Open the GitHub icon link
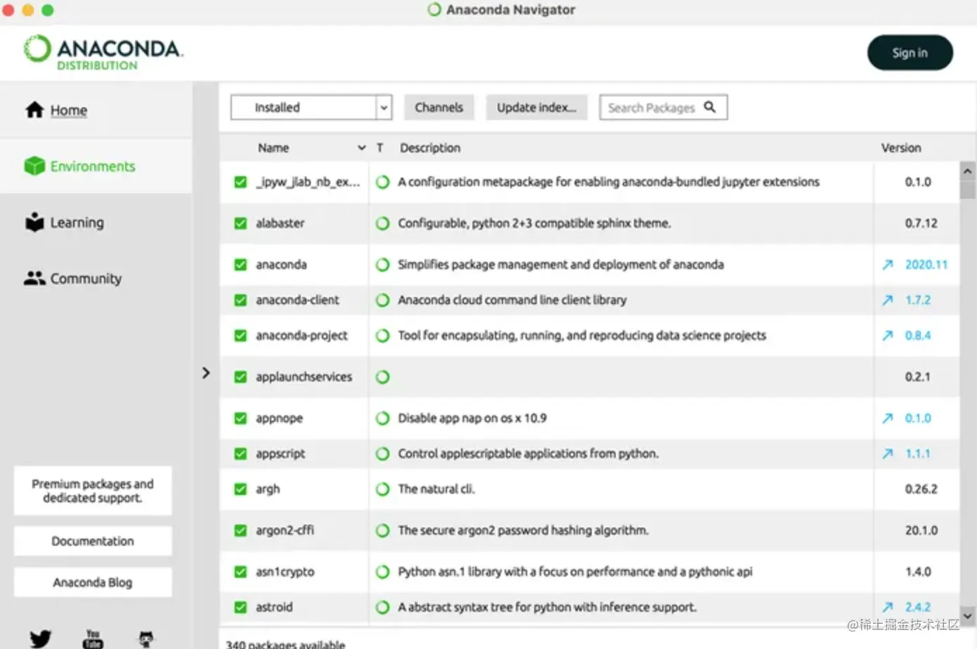The width and height of the screenshot is (977, 649). pos(145,638)
